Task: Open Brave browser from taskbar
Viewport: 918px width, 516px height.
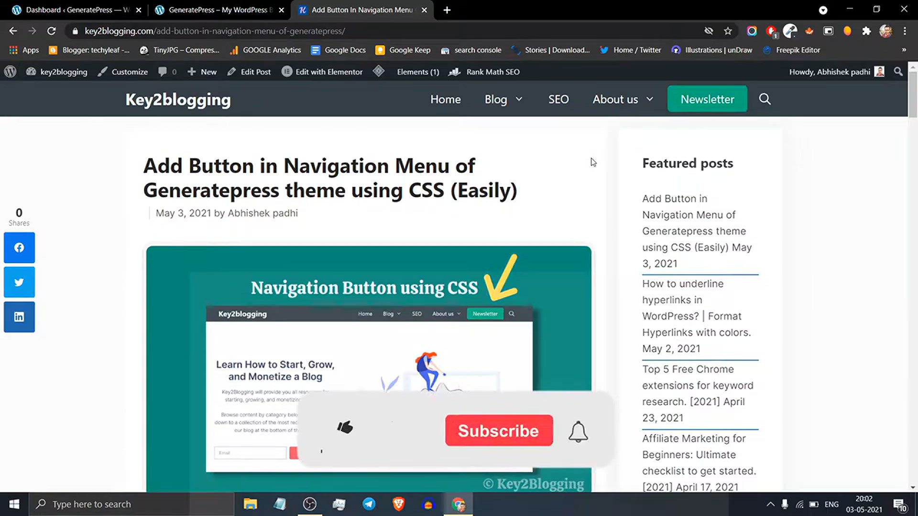Action: click(398, 504)
